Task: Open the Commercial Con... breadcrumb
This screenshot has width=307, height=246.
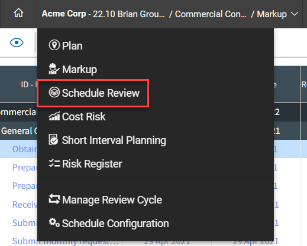Action: point(211,14)
